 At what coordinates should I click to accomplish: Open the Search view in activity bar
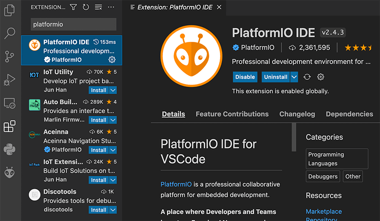pyautogui.click(x=9, y=33)
